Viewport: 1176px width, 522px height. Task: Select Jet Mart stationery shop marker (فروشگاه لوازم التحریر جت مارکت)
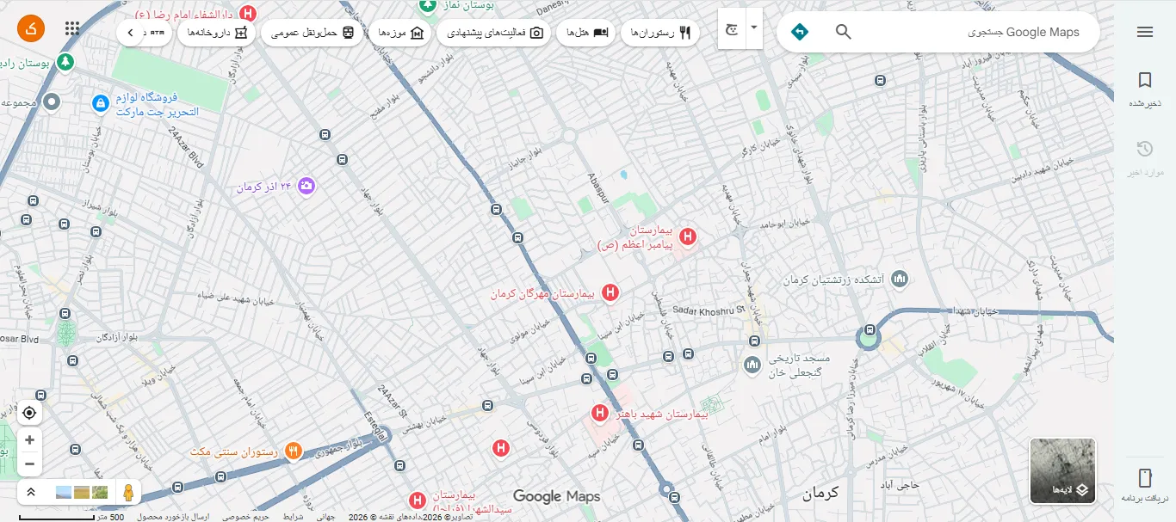101,104
